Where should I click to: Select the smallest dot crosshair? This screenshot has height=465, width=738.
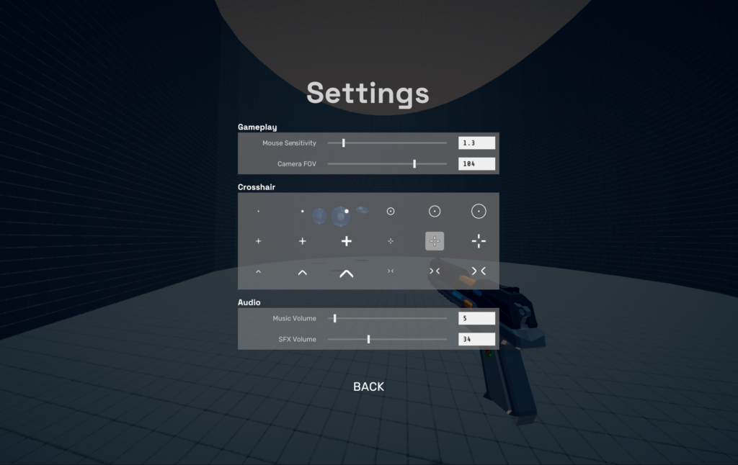(x=258, y=212)
